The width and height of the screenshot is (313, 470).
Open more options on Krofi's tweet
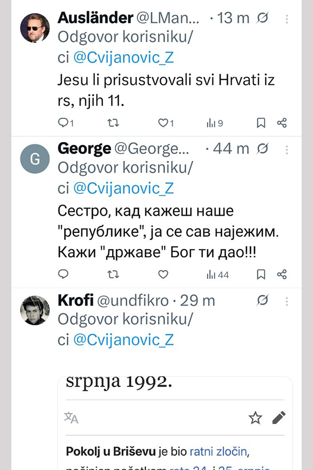tap(287, 301)
